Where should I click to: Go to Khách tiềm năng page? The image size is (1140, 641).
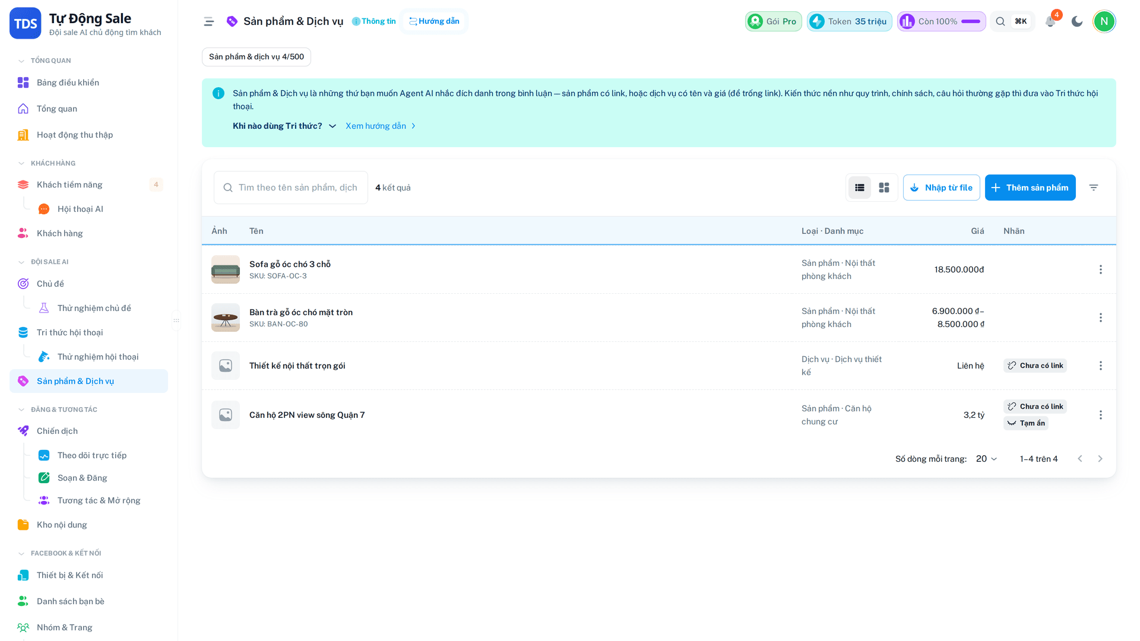(88, 185)
